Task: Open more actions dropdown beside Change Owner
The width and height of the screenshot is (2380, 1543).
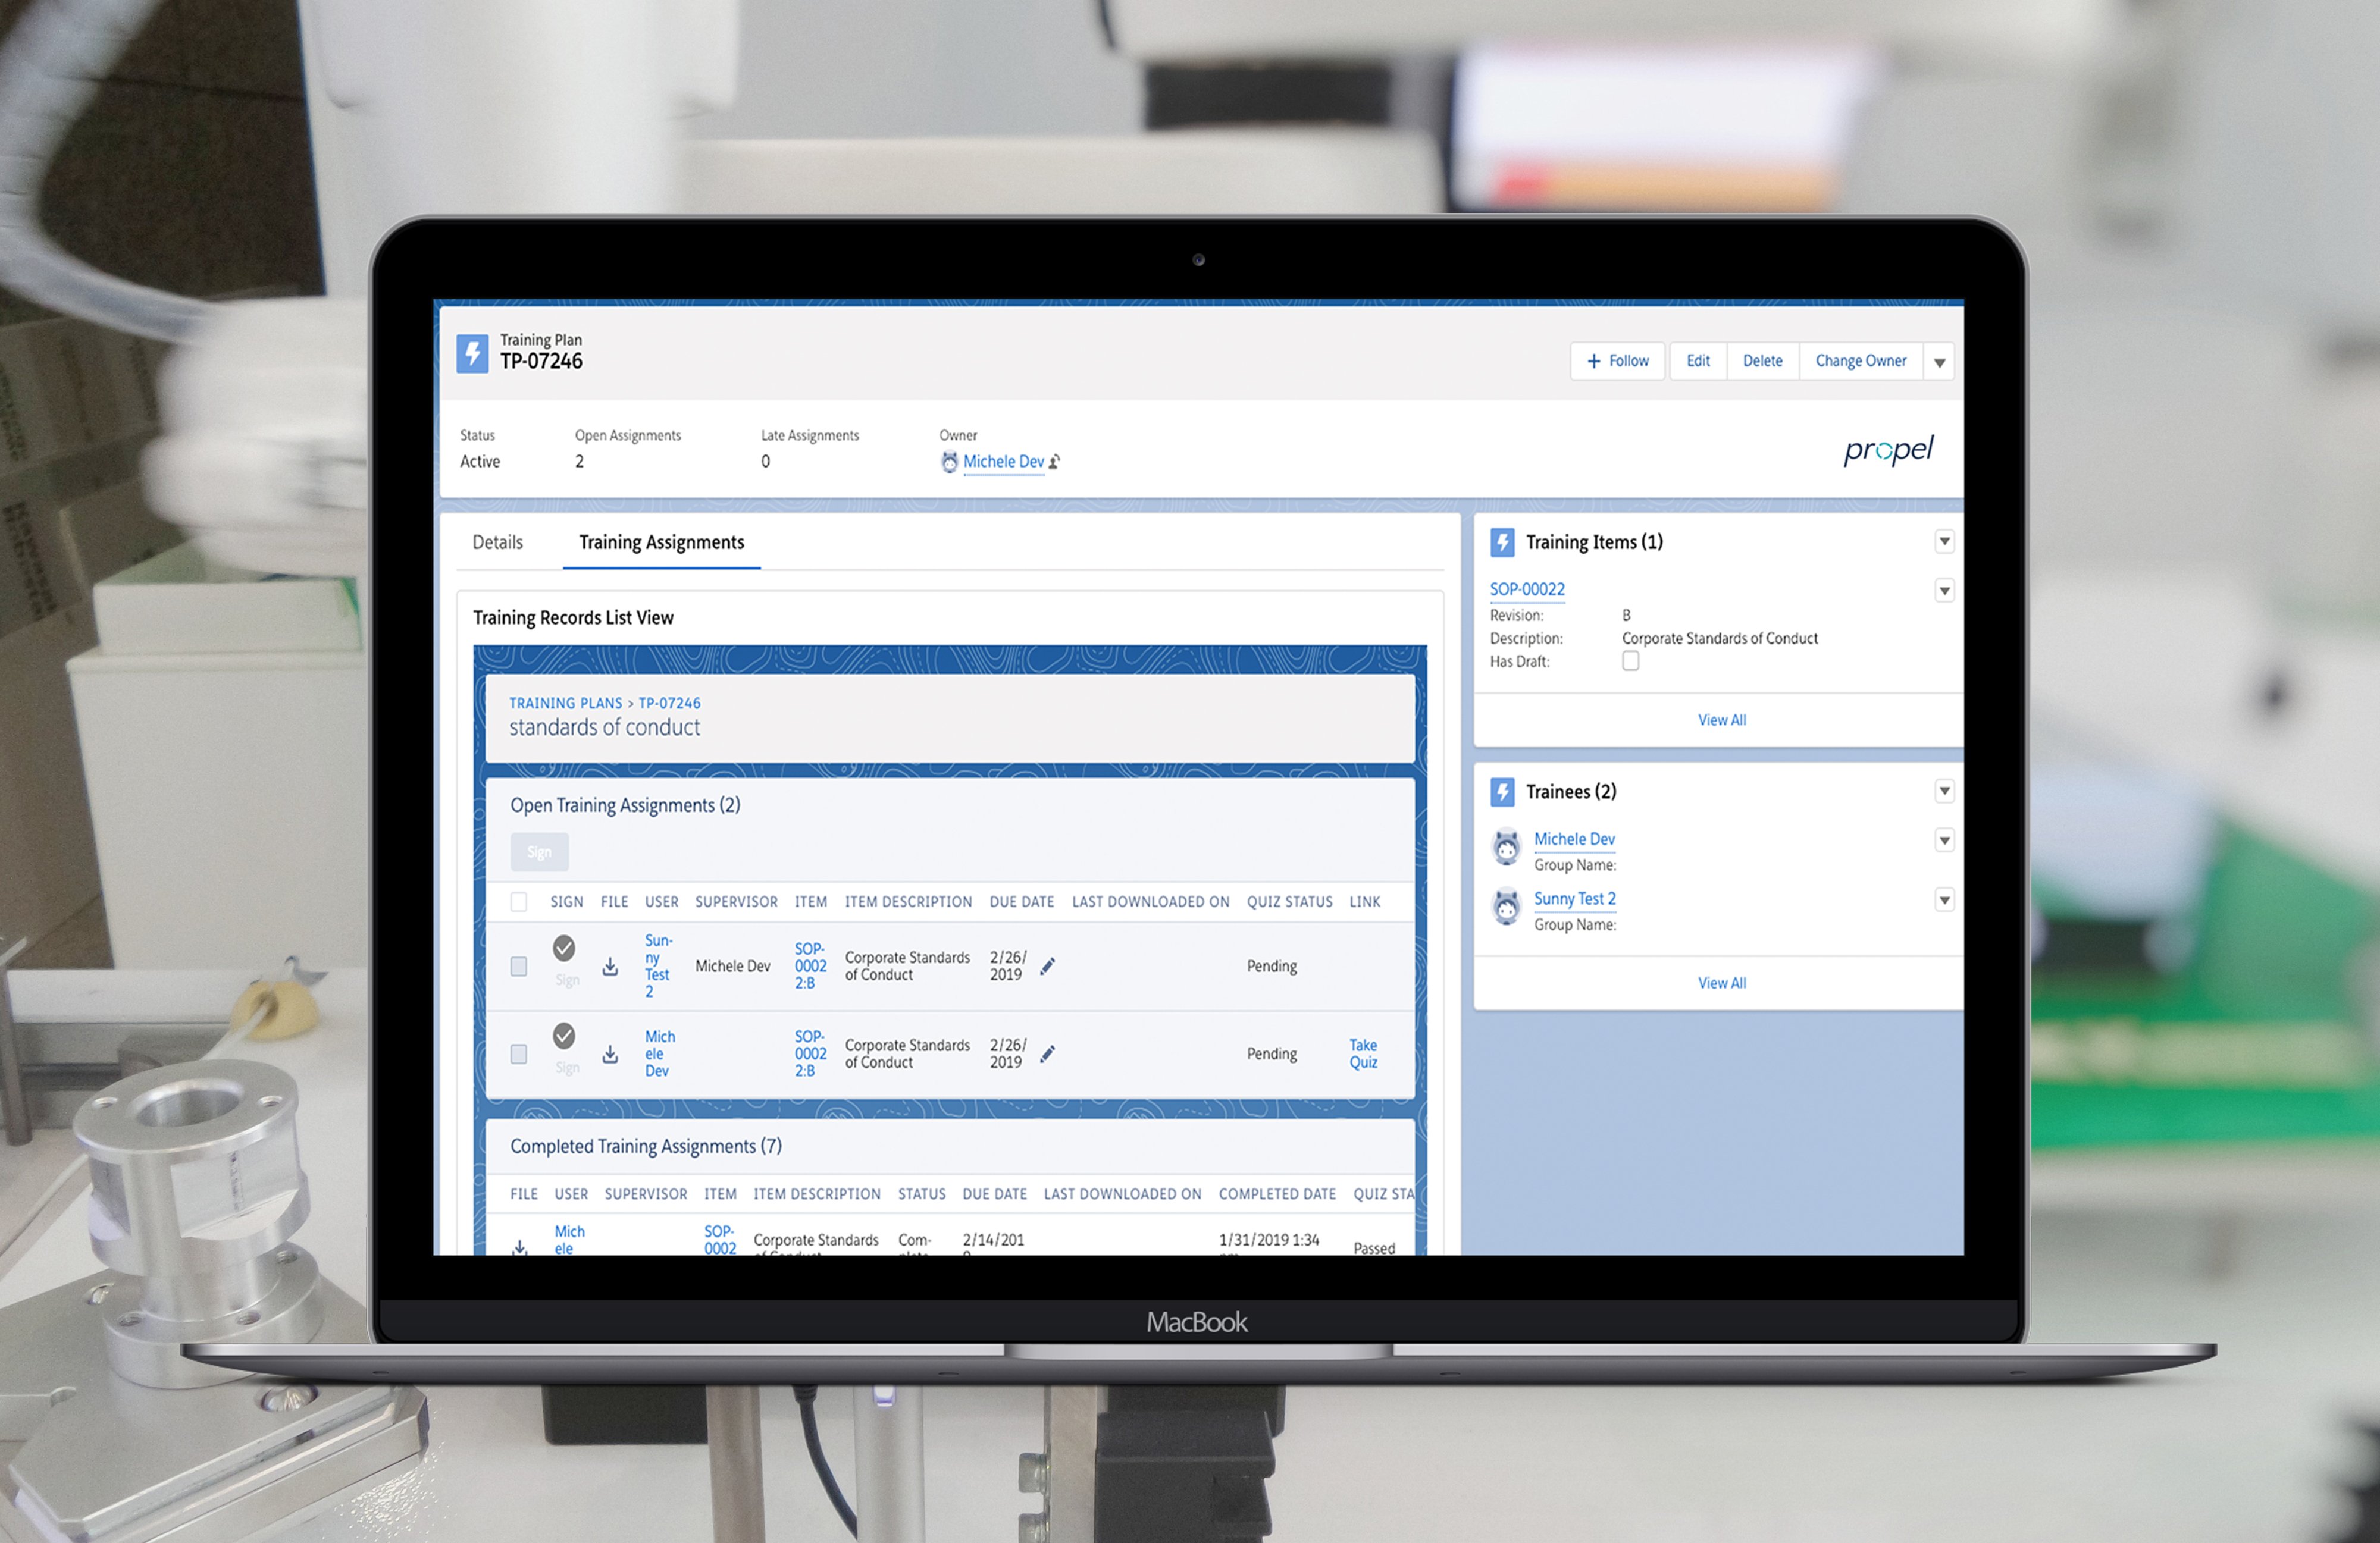Action: click(x=1939, y=362)
